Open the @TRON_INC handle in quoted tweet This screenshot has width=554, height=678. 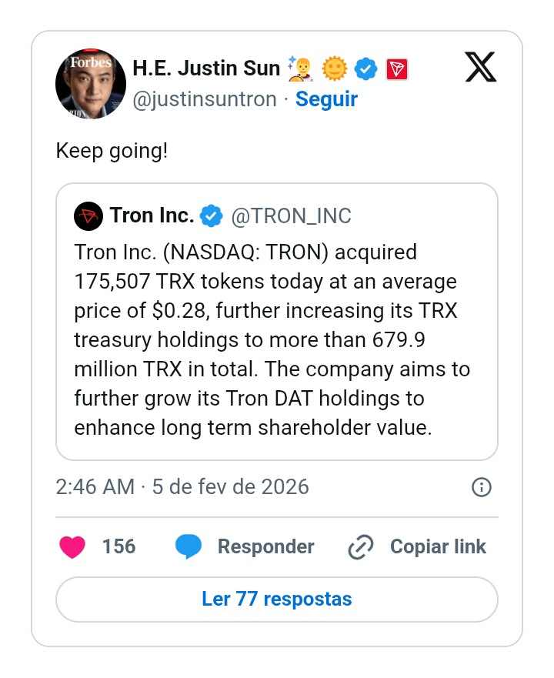pos(291,216)
